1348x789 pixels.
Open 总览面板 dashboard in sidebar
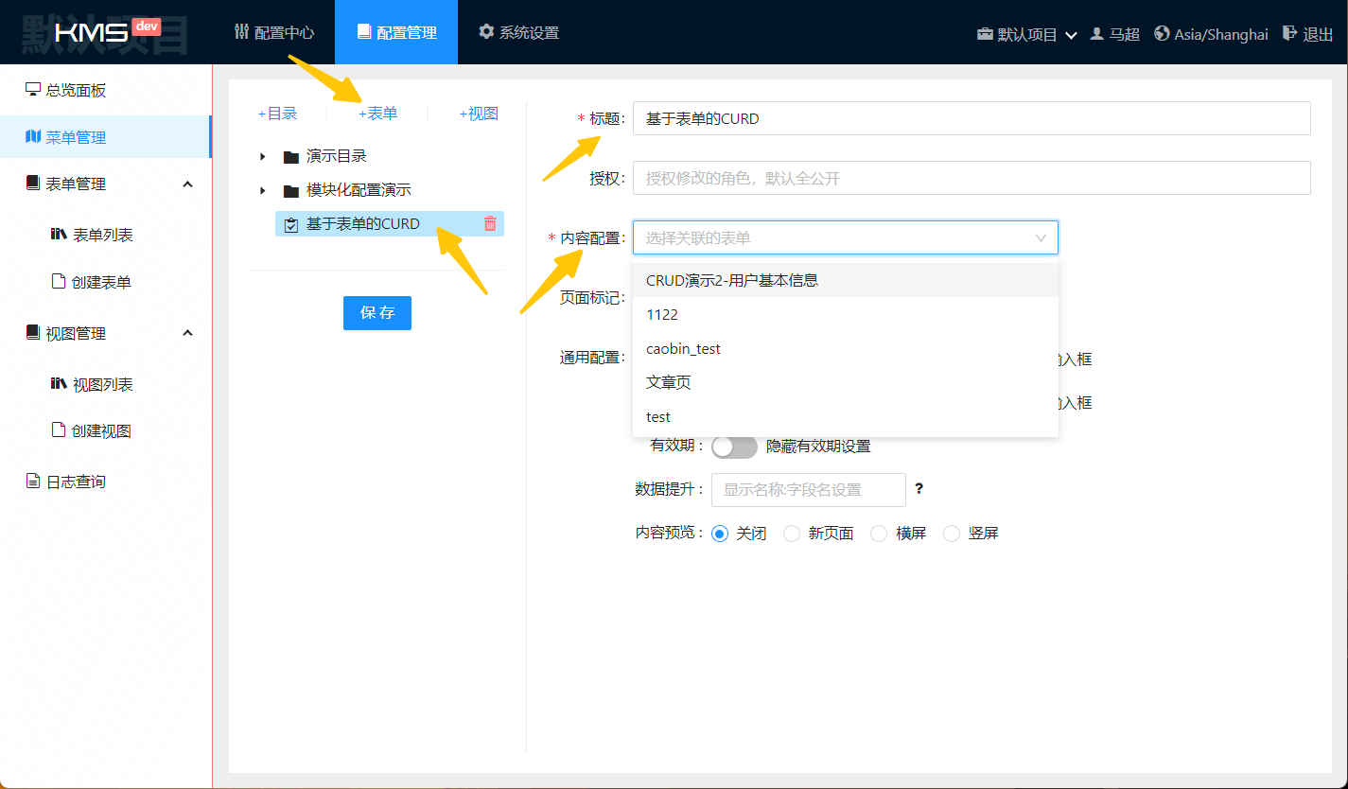click(x=76, y=91)
